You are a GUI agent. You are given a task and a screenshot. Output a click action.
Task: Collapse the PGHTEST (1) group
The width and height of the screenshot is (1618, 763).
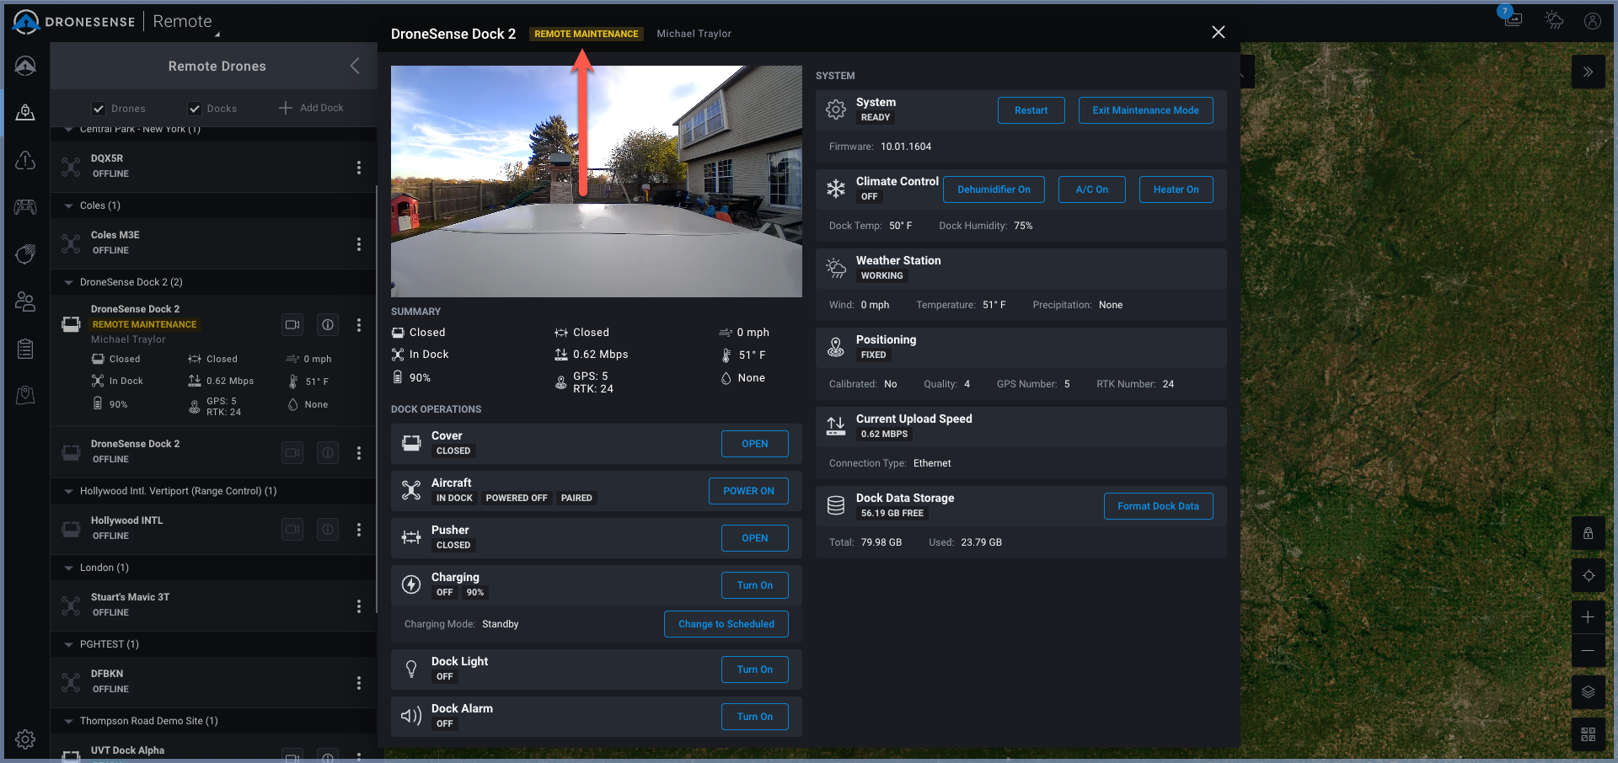(68, 644)
